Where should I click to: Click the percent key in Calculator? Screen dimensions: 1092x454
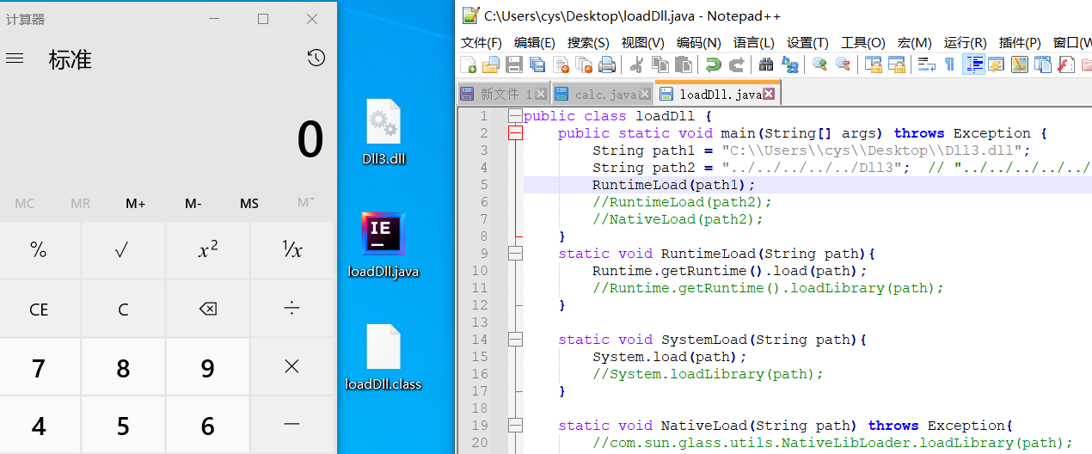39,250
